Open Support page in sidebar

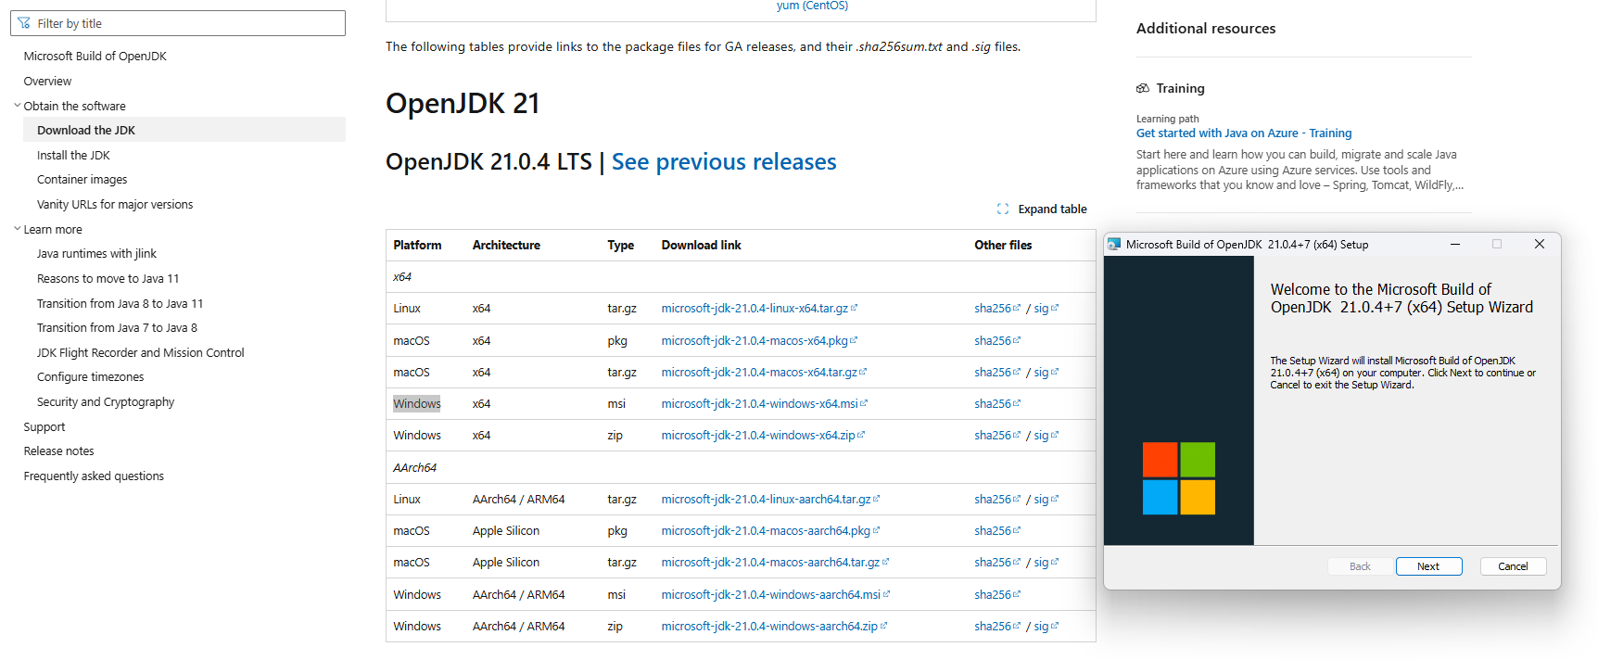44,427
